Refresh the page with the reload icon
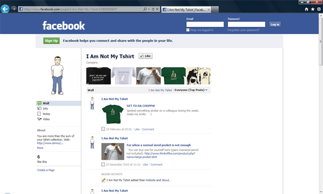Screen dimensions: 323x194 point(153,9)
